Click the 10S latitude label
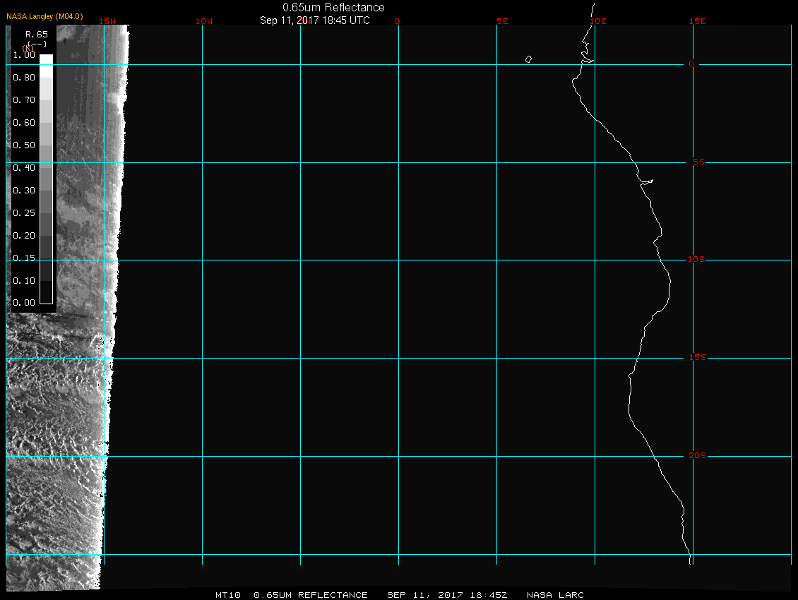Image resolution: width=798 pixels, height=600 pixels. (696, 260)
